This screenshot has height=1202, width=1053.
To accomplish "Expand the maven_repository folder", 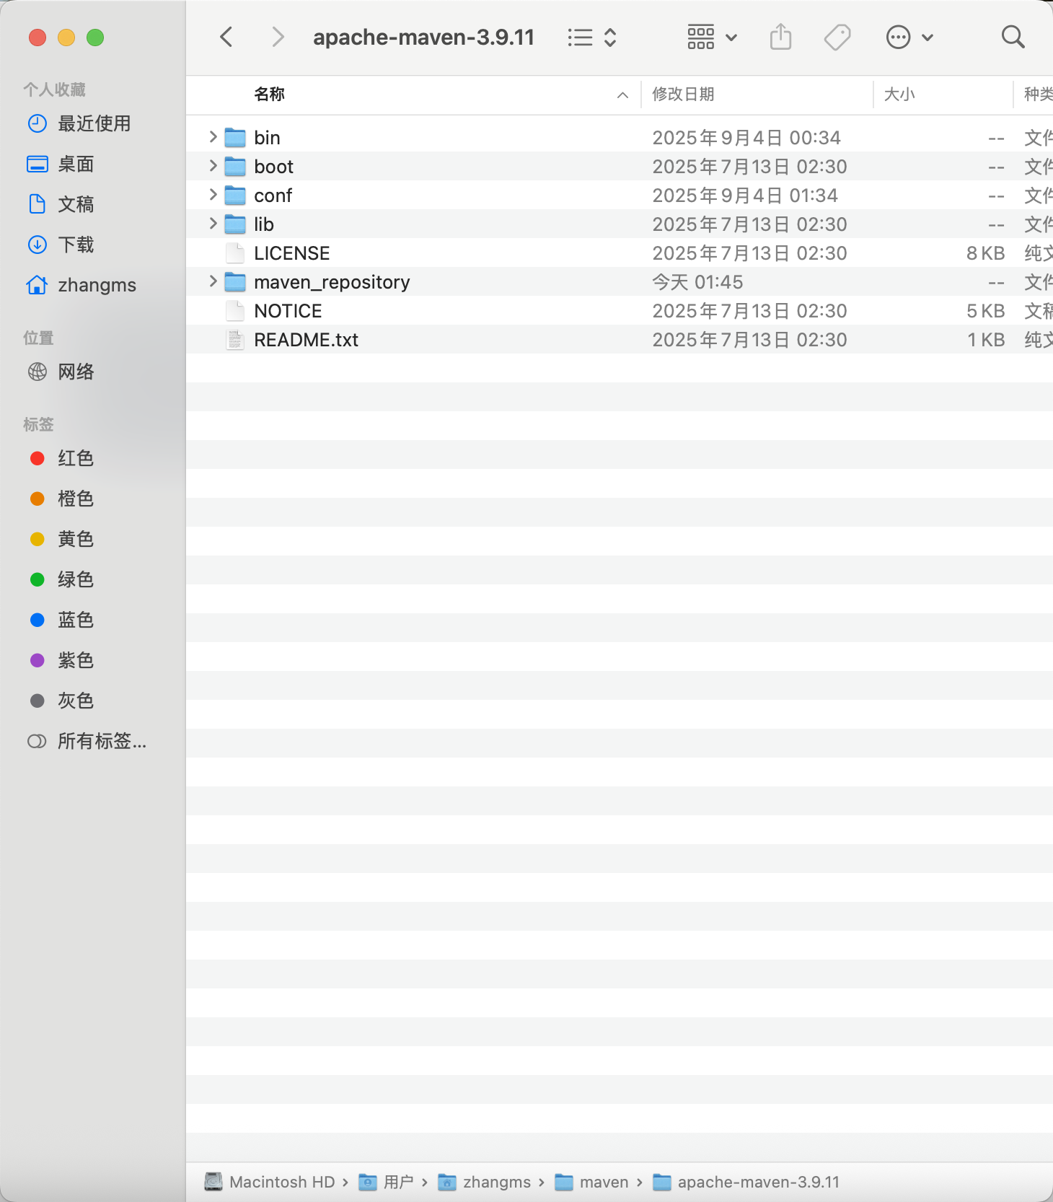I will pyautogui.click(x=213, y=281).
